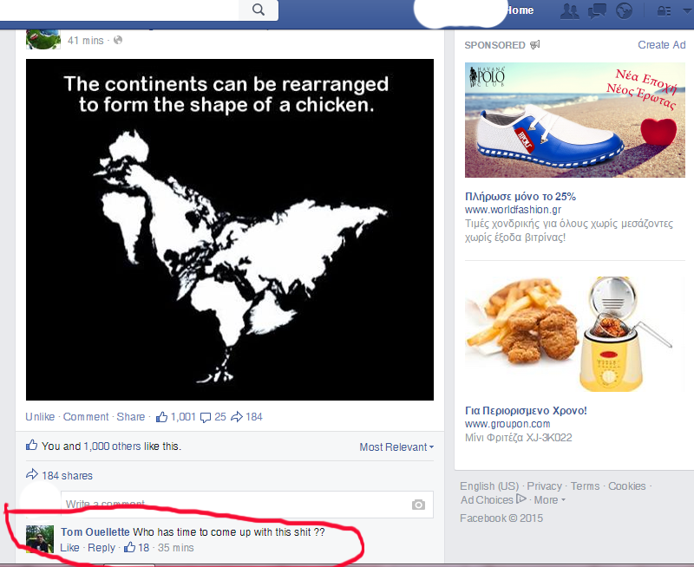Go to Home in the top bar
694x567 pixels.
pyautogui.click(x=519, y=10)
